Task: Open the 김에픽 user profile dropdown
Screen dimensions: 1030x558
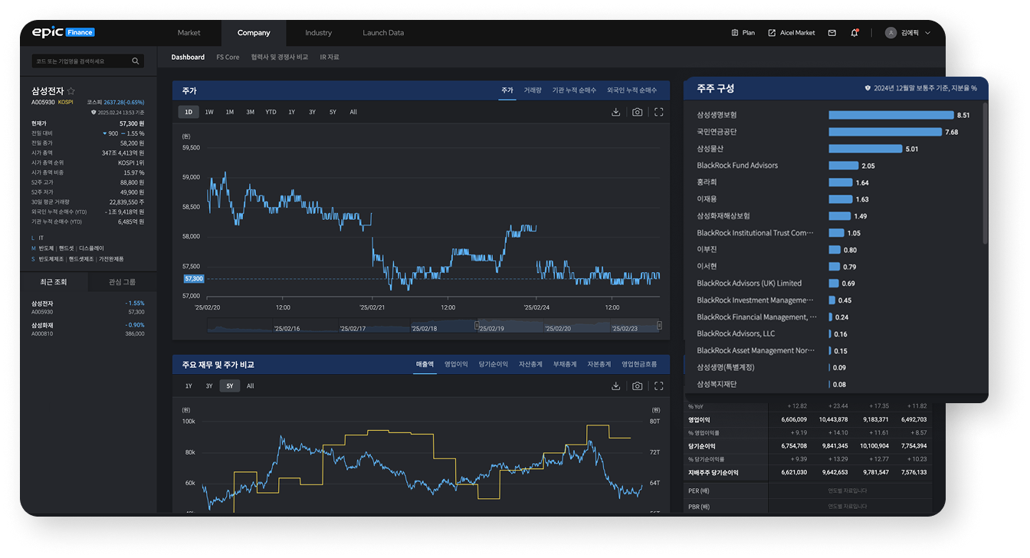Action: tap(908, 33)
